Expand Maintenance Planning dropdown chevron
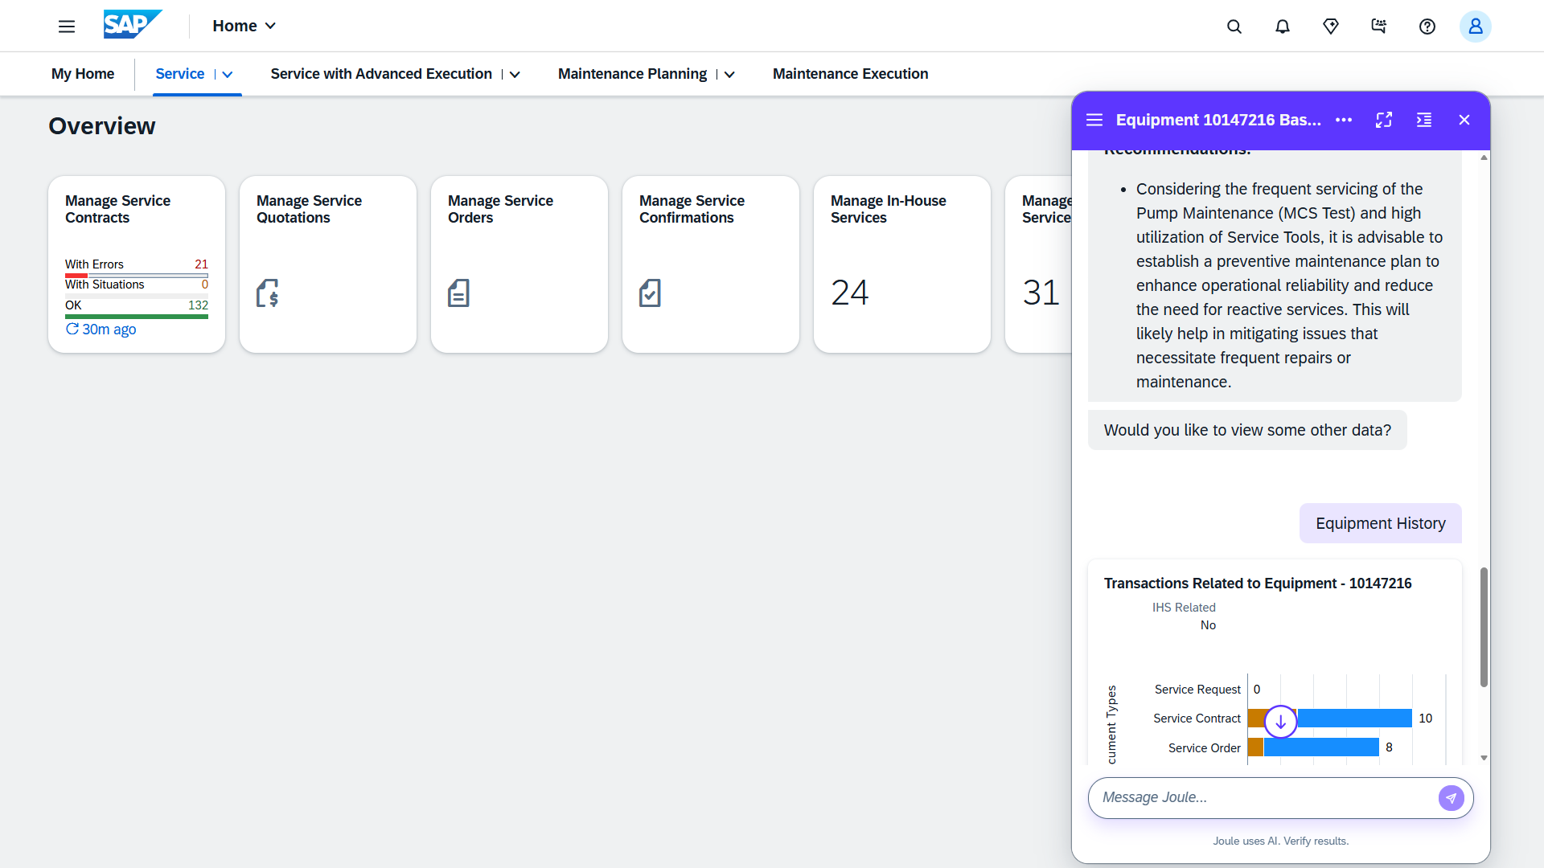The width and height of the screenshot is (1544, 868). click(729, 75)
